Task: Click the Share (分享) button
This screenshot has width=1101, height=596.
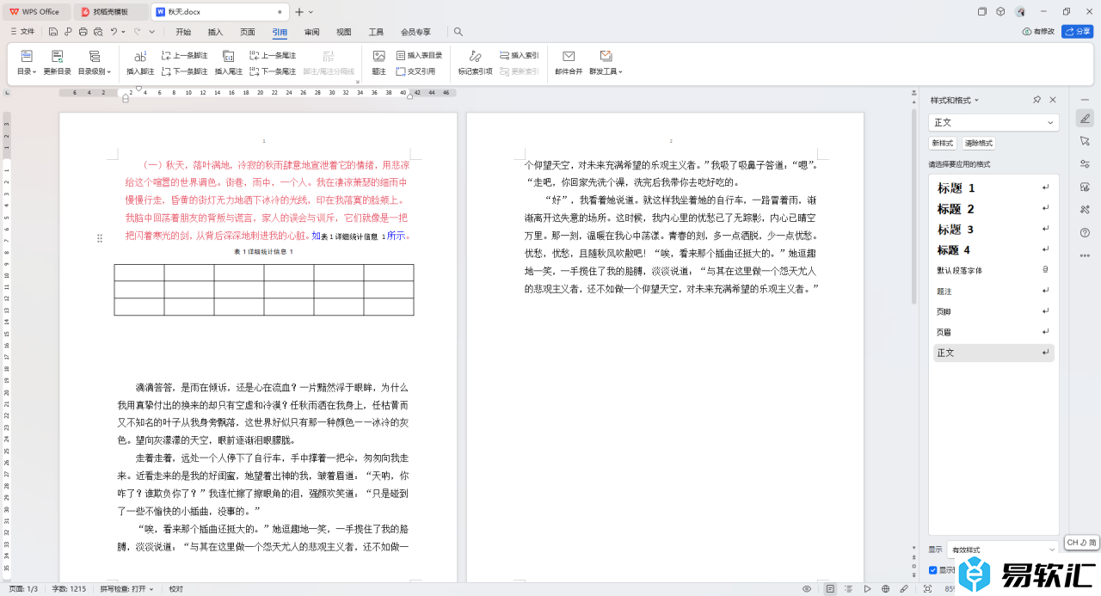Action: point(1077,32)
